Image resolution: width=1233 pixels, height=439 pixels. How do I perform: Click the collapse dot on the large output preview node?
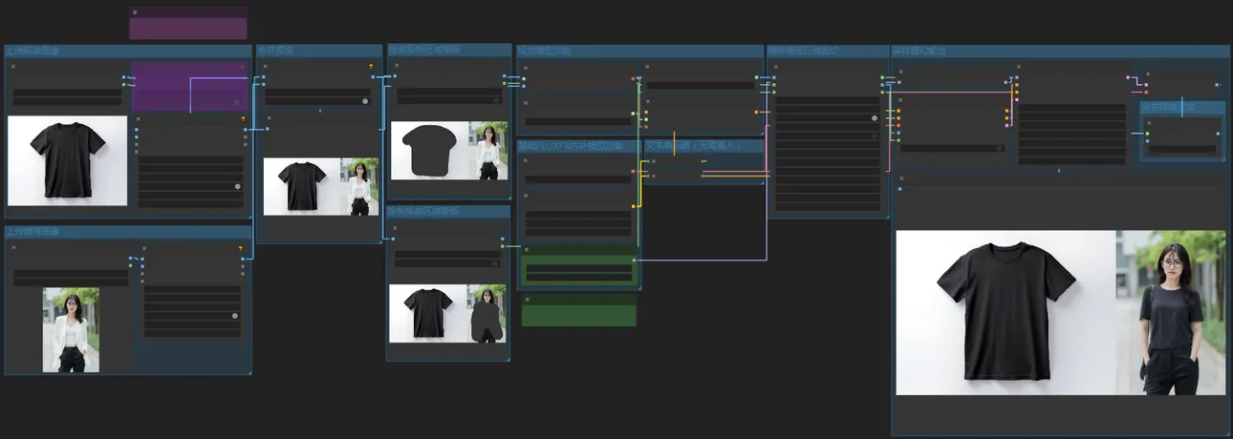click(901, 178)
